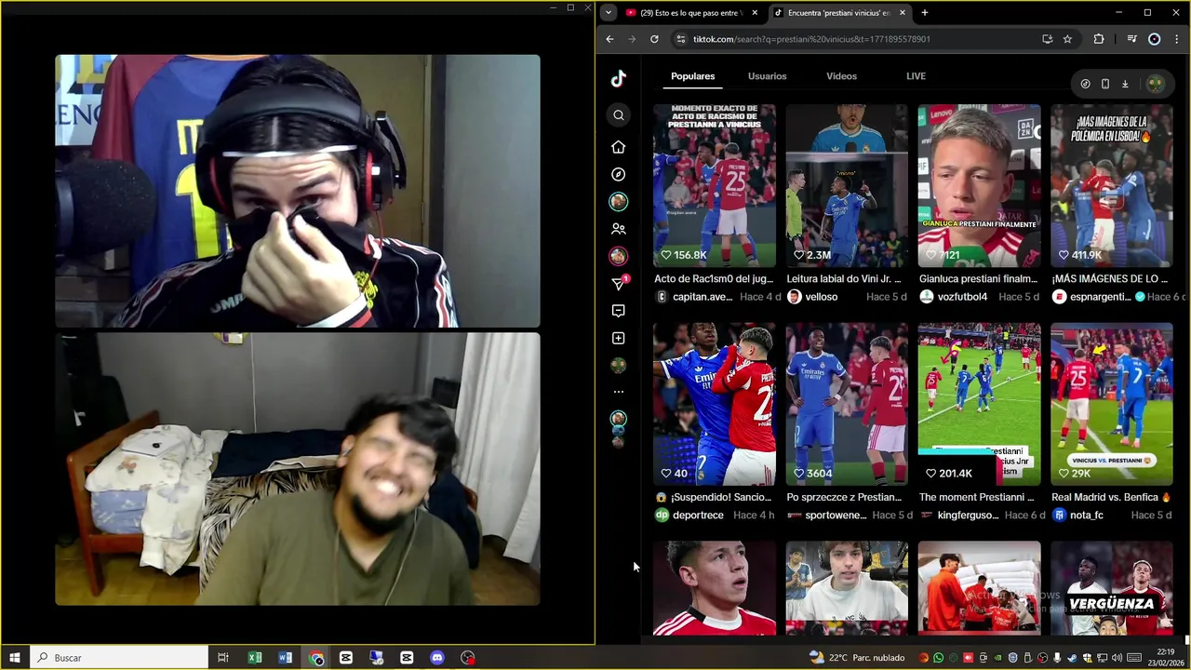Click the taskbar Buscar search box

(119, 658)
